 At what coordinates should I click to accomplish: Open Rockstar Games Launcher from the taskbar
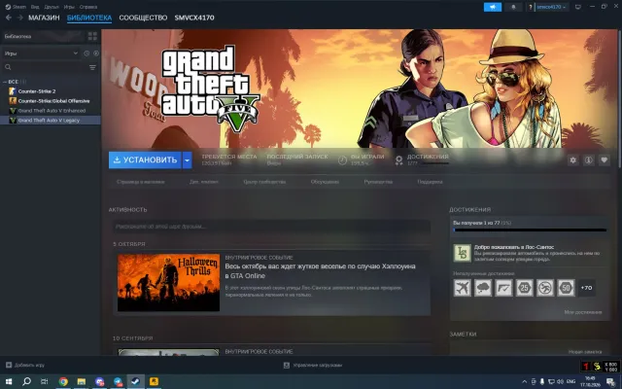click(x=154, y=381)
